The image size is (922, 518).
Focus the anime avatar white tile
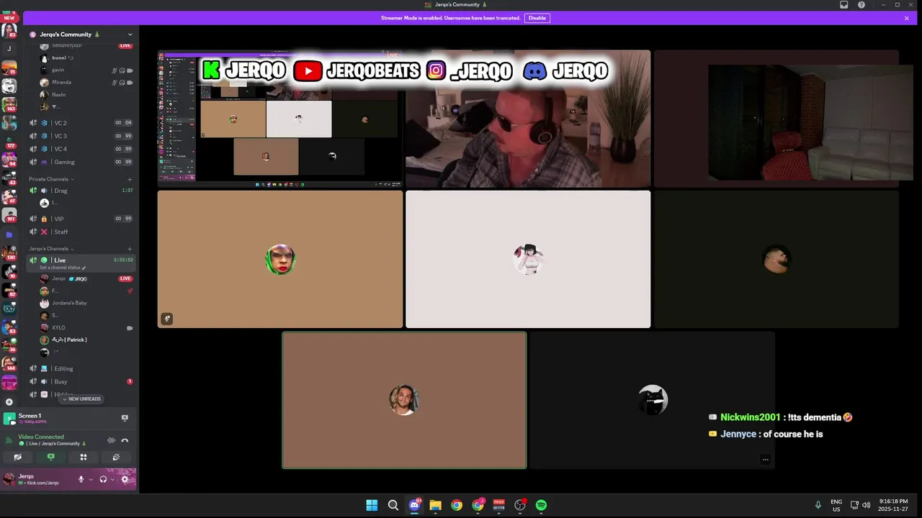[528, 259]
